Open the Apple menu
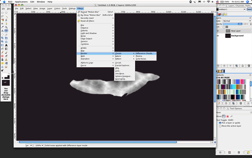 tap(4, 2)
